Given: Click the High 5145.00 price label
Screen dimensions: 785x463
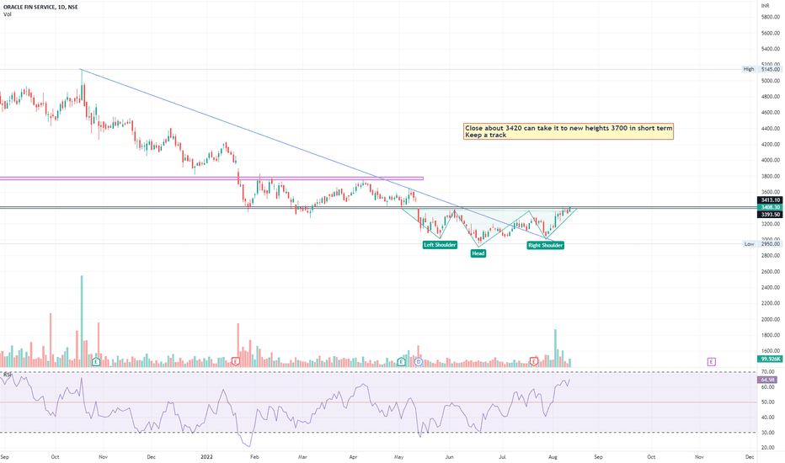Looking at the screenshot, I should click(761, 69).
